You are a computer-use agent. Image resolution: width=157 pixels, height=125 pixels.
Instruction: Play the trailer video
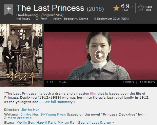pyautogui.click(x=100, y=55)
